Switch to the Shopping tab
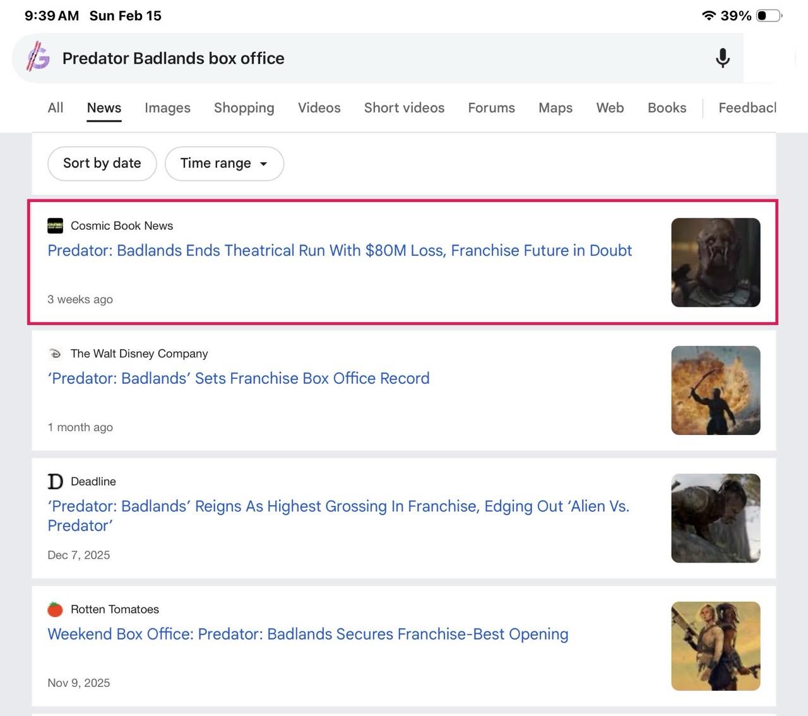 [x=244, y=108]
